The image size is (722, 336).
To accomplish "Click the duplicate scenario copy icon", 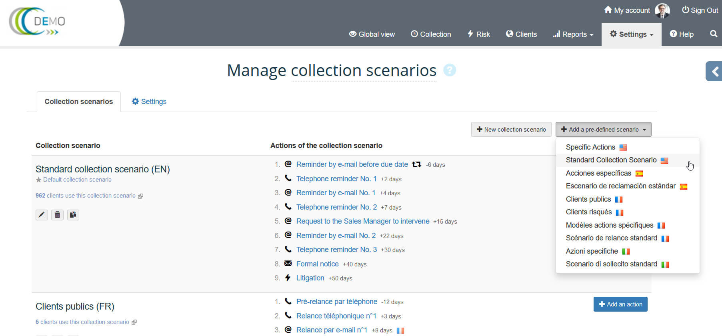I will [x=73, y=215].
